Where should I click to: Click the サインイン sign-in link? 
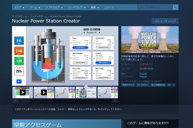point(103,109)
